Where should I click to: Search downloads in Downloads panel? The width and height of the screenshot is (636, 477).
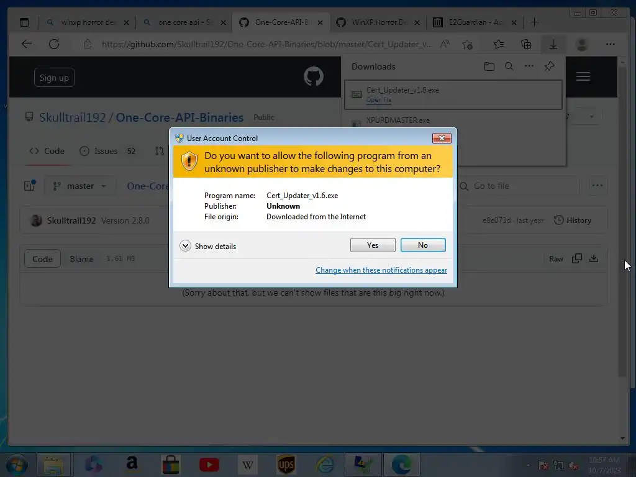pyautogui.click(x=509, y=66)
